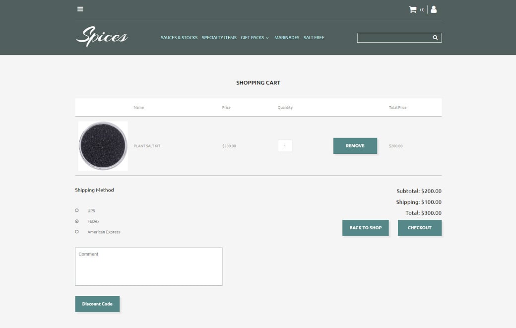Click the Spices logo
Viewport: 516px width, 328px height.
[102, 37]
